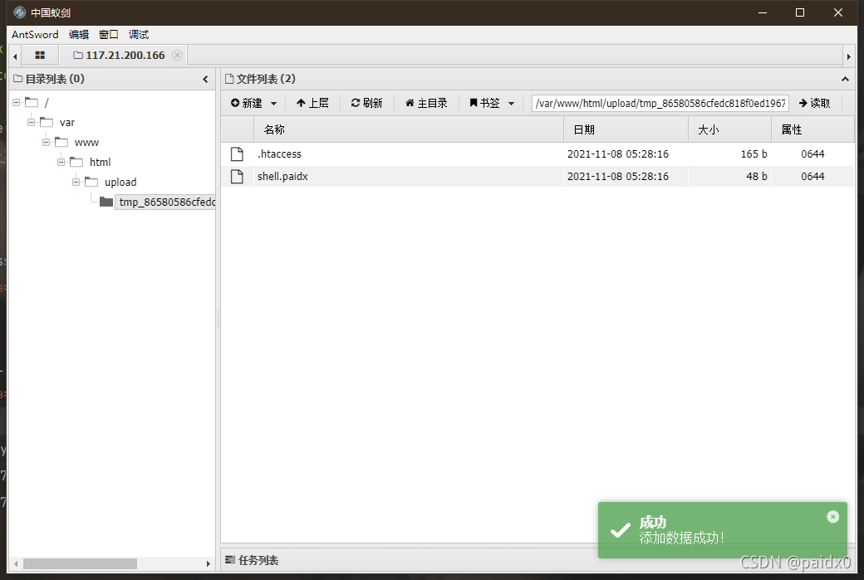Select the .htaccess file name
Screen dimensions: 864x580
[279, 154]
